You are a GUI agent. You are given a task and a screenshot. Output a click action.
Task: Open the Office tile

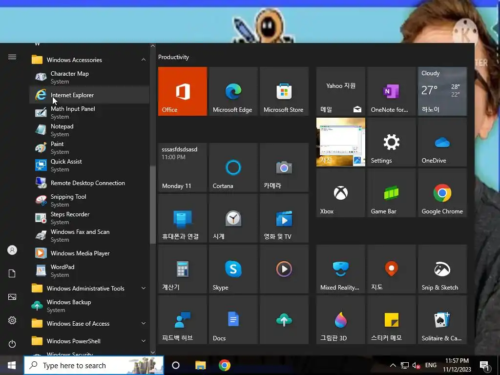click(x=183, y=91)
